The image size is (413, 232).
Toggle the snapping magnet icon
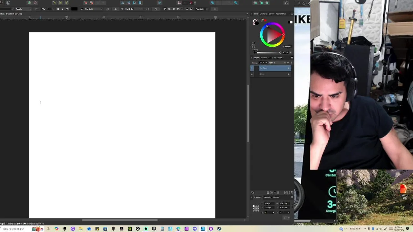click(191, 3)
